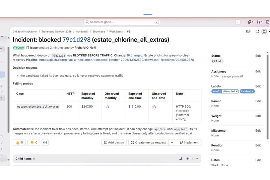This screenshot has height=180, width=270.
Task: Click left sidebar scroll down arrow
Action: click(x=8, y=160)
